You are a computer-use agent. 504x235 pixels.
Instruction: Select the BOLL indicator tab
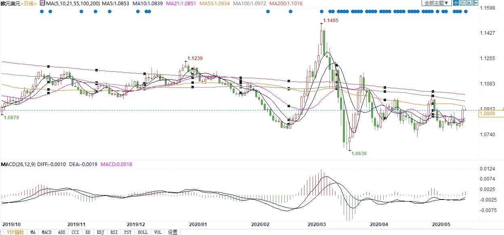click(143, 232)
